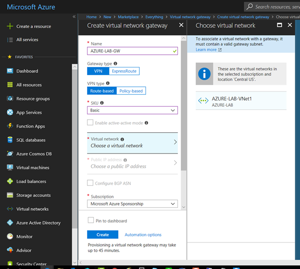Open Automation options link
This screenshot has height=269, width=300.
[x=143, y=234]
